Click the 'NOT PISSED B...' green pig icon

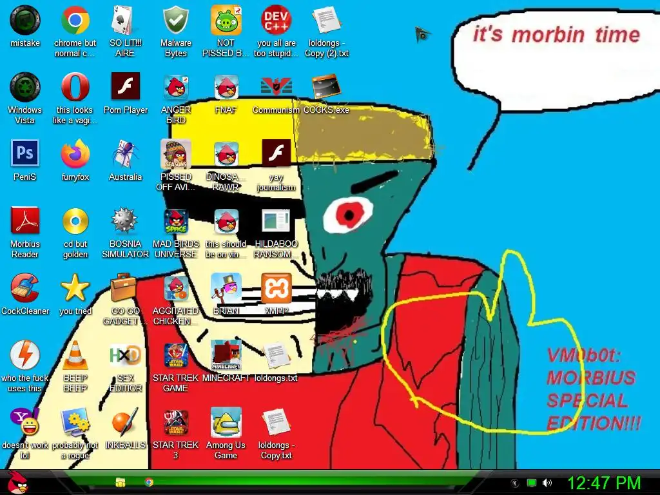coord(226,20)
